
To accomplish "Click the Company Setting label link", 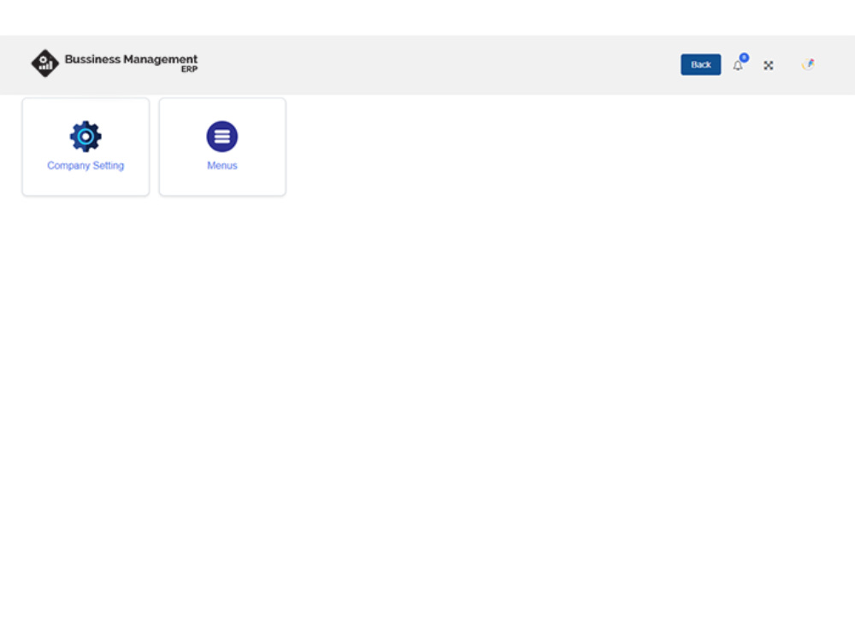I will click(85, 166).
